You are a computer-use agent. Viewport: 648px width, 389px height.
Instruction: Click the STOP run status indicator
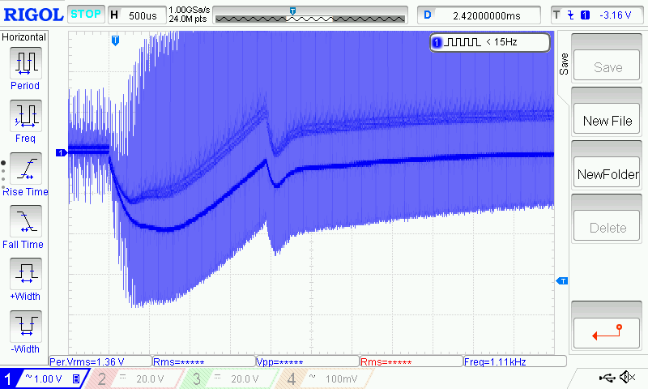coord(85,15)
